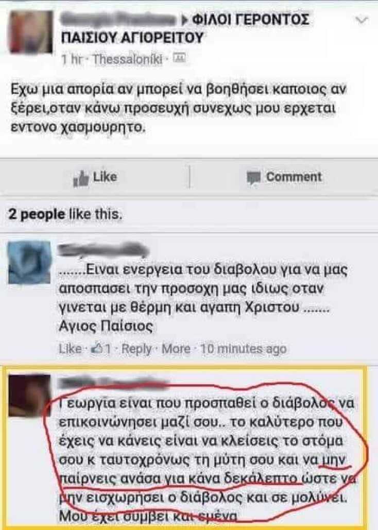Open the first commenter's blurred name
The image size is (378, 530).
[104, 249]
